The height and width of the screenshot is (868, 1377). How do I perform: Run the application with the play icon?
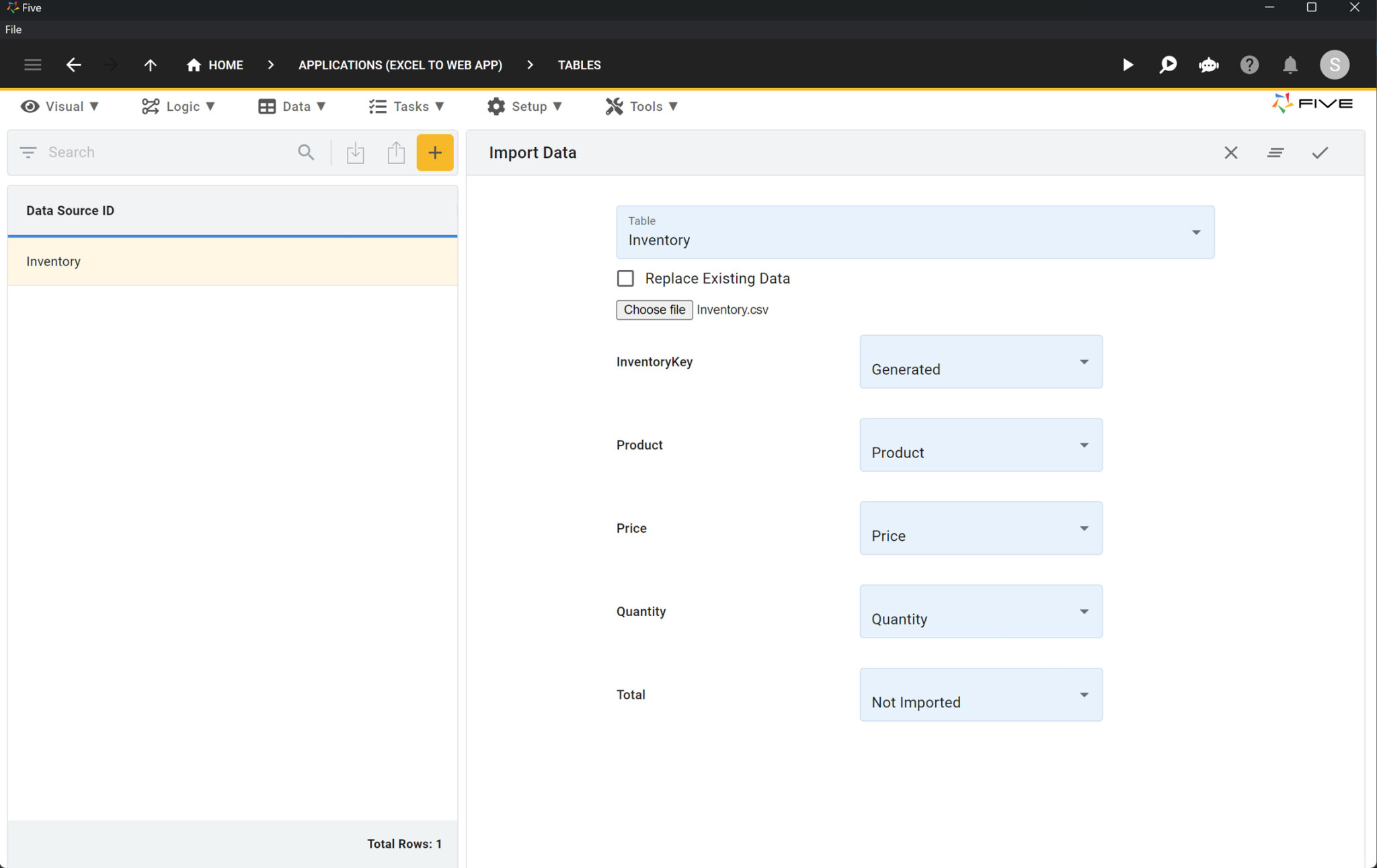point(1128,64)
